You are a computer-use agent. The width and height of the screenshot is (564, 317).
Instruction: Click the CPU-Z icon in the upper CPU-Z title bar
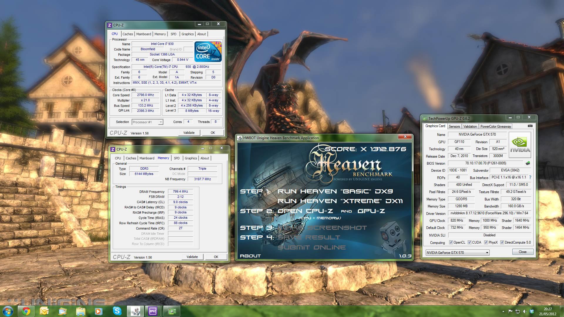(110, 25)
